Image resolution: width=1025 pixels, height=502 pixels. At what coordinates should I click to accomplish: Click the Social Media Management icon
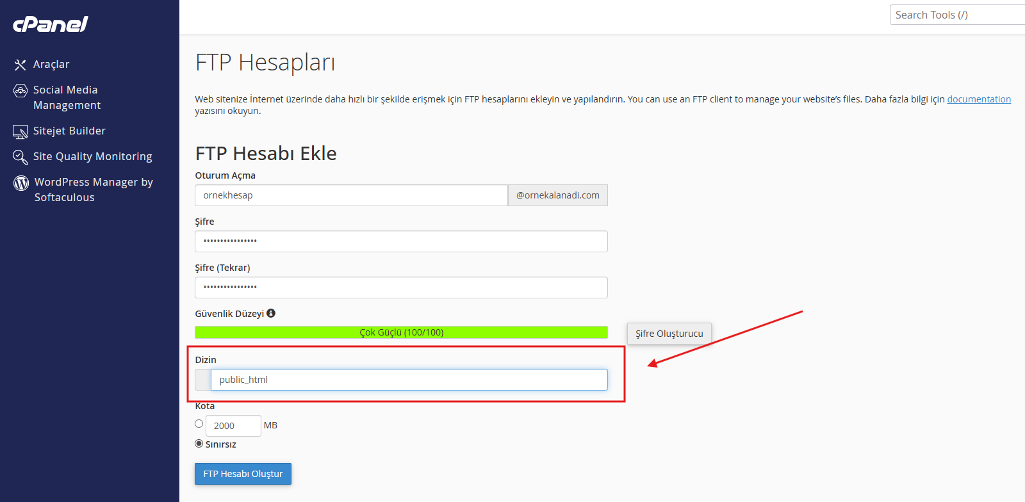(20, 90)
